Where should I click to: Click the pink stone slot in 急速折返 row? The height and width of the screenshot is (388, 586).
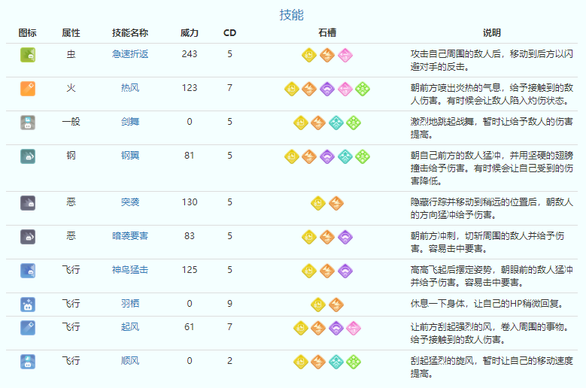(x=345, y=56)
